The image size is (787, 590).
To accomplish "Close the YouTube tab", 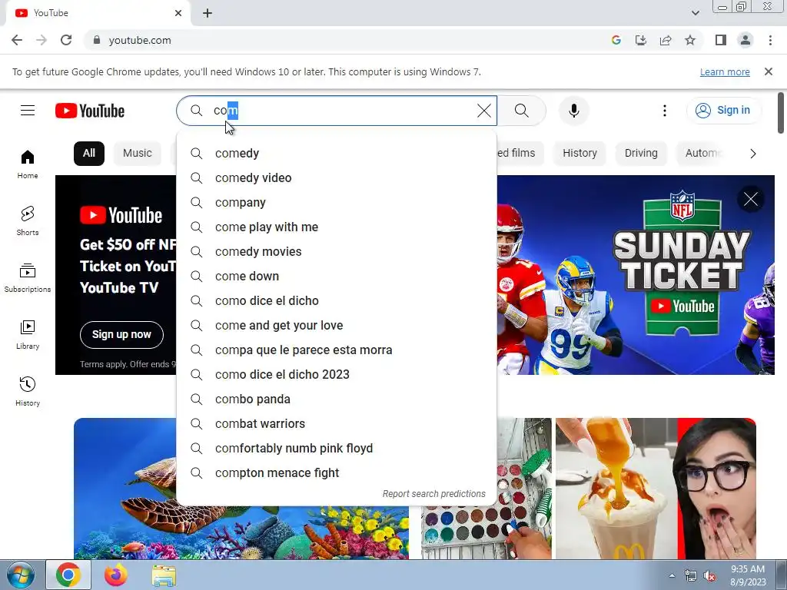I will pyautogui.click(x=178, y=13).
